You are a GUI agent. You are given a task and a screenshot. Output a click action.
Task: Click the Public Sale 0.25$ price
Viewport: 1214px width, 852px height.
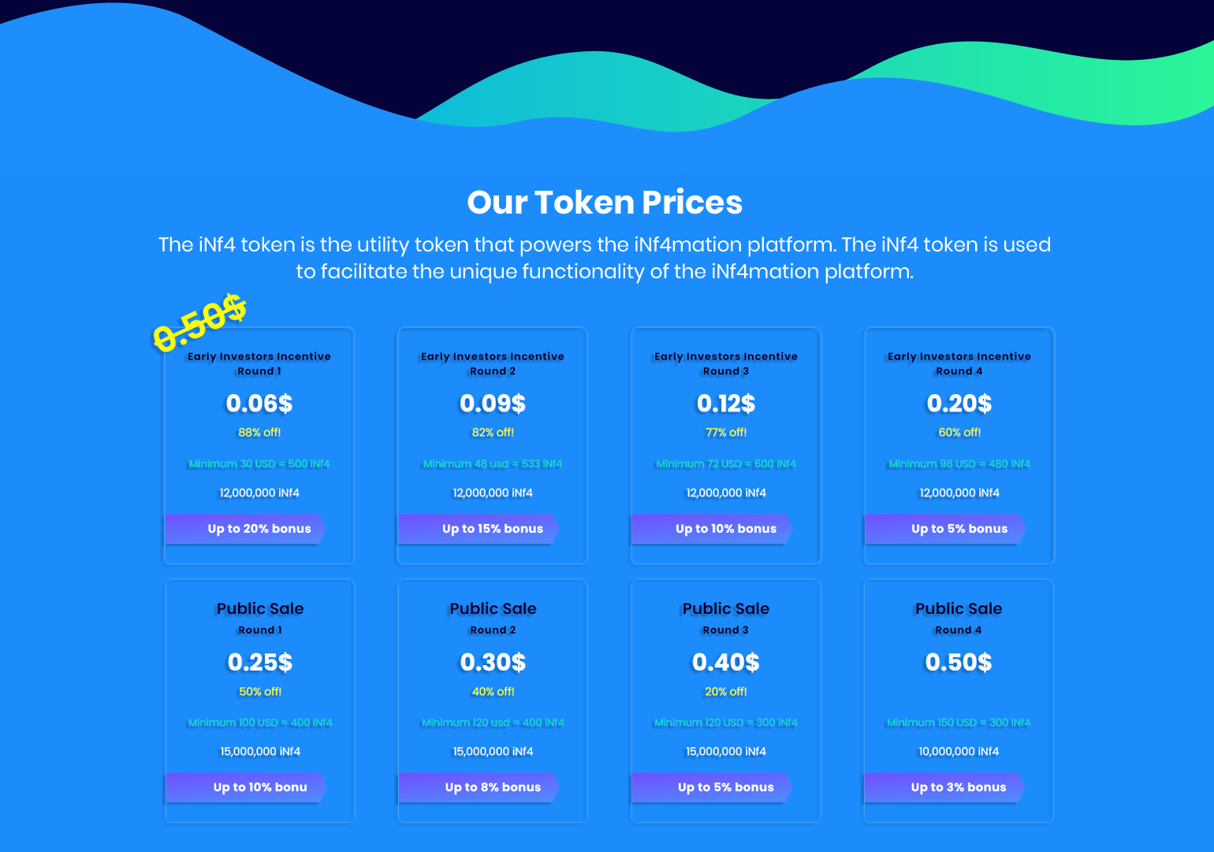260,662
